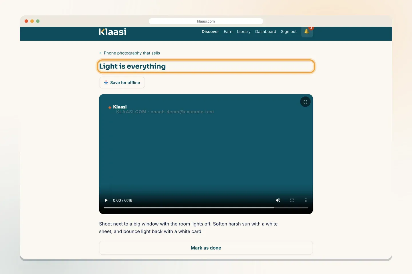Screen dimensions: 412x274
Task: Click the 0:00 / 0:48 video time display
Action: (x=122, y=200)
